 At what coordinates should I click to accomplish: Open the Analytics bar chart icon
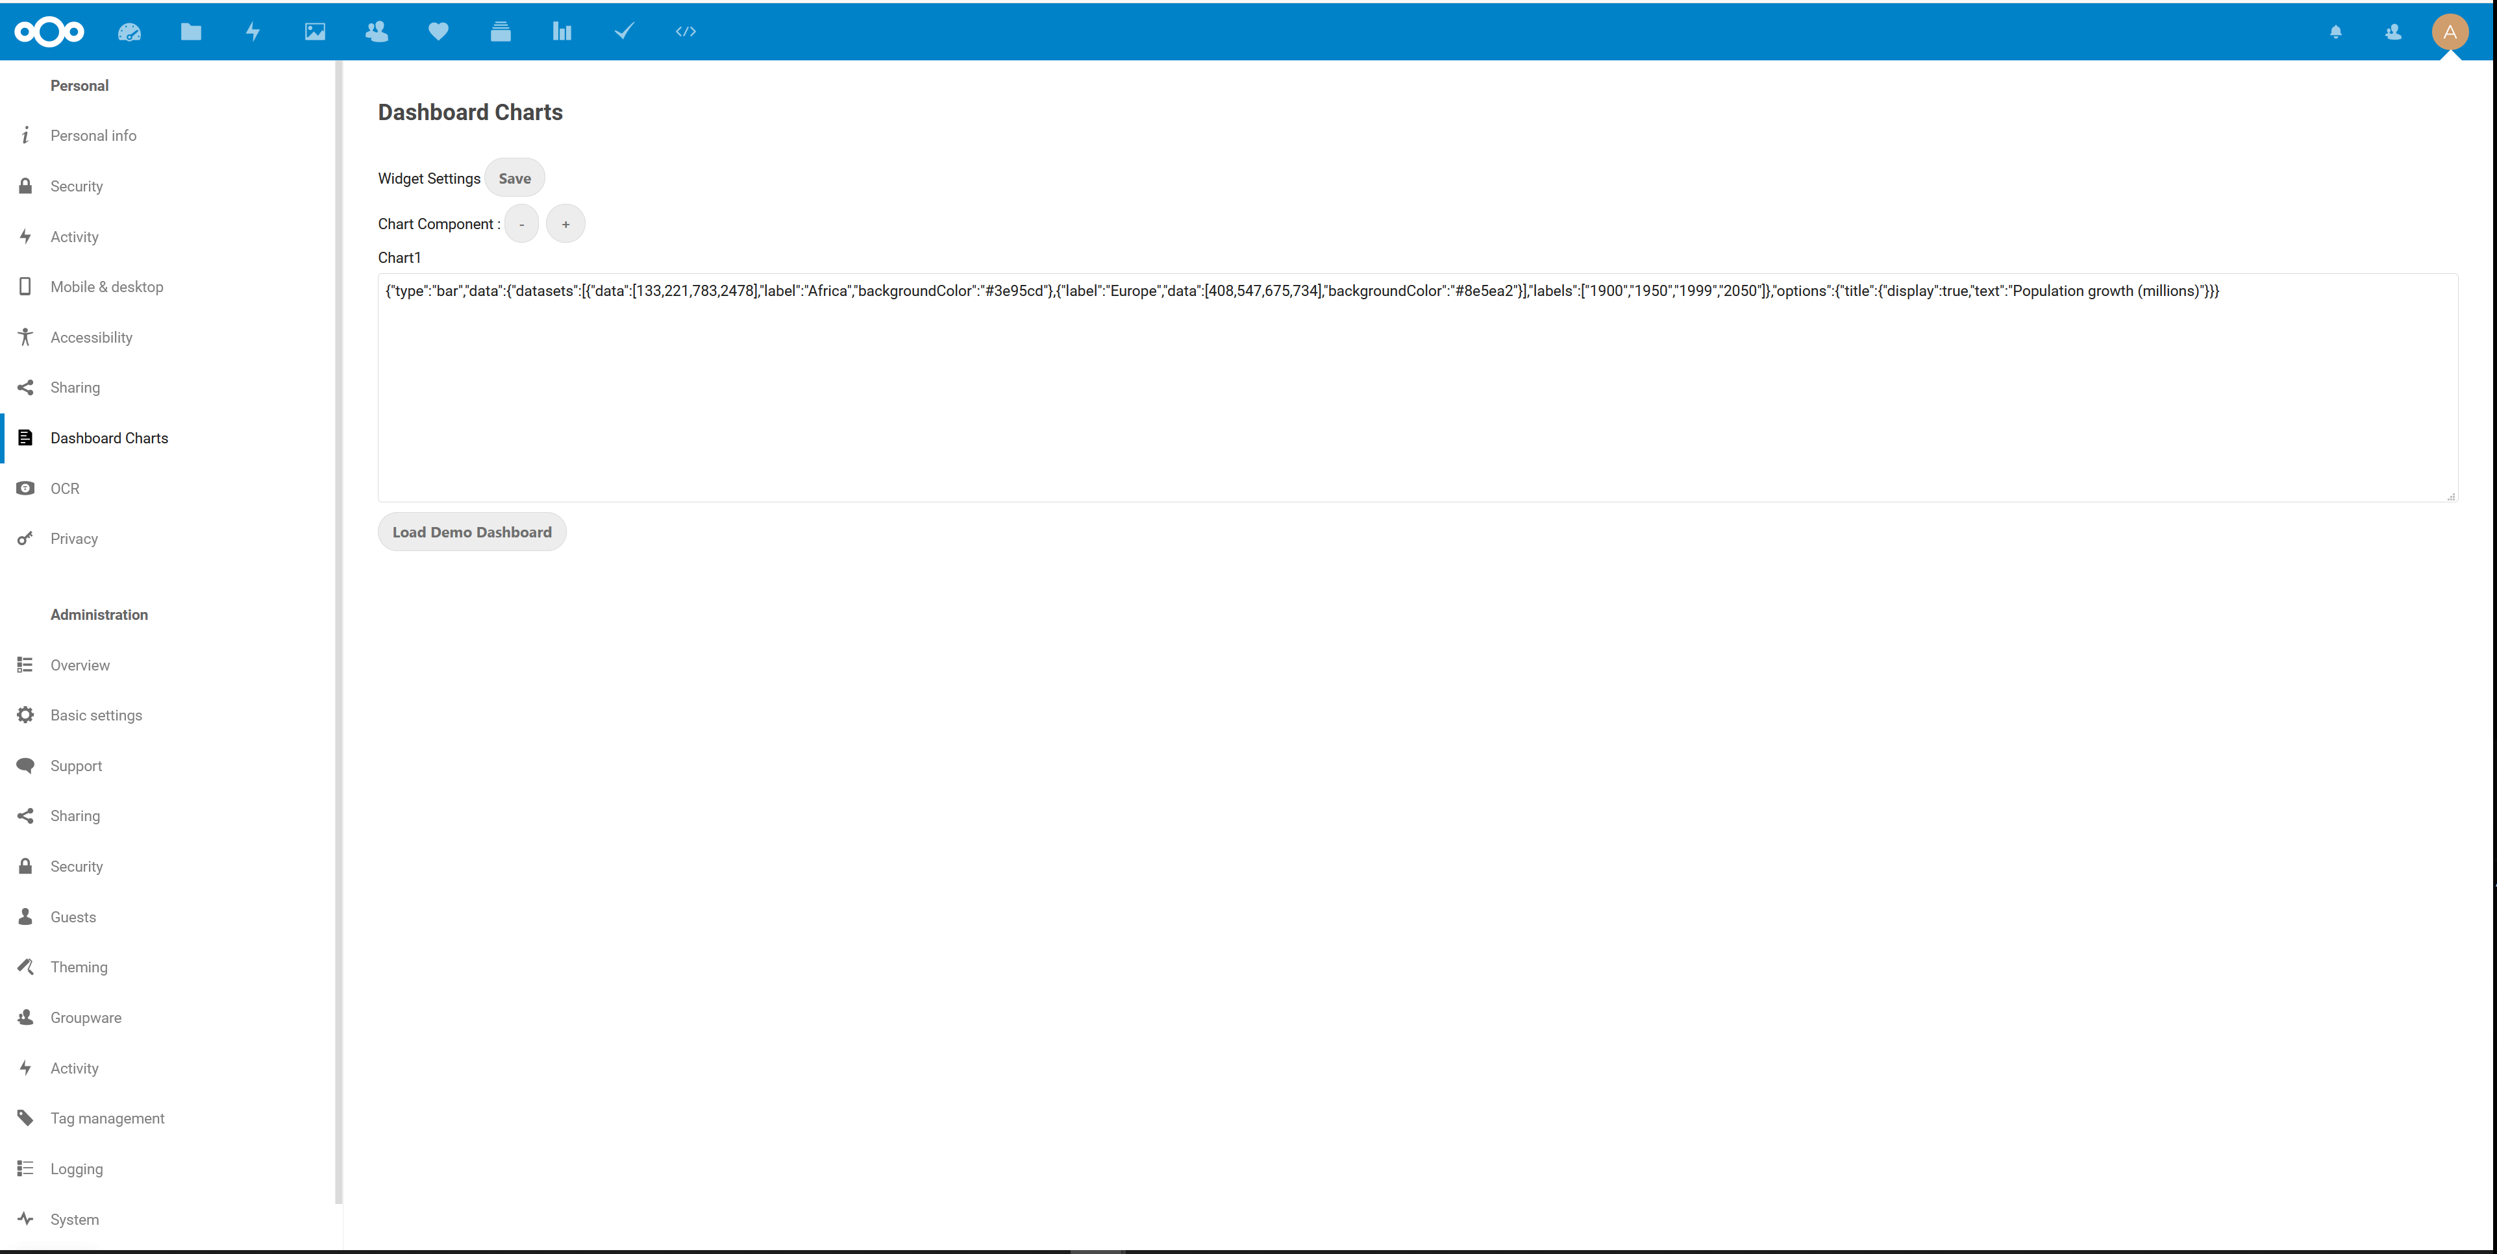pyautogui.click(x=562, y=32)
